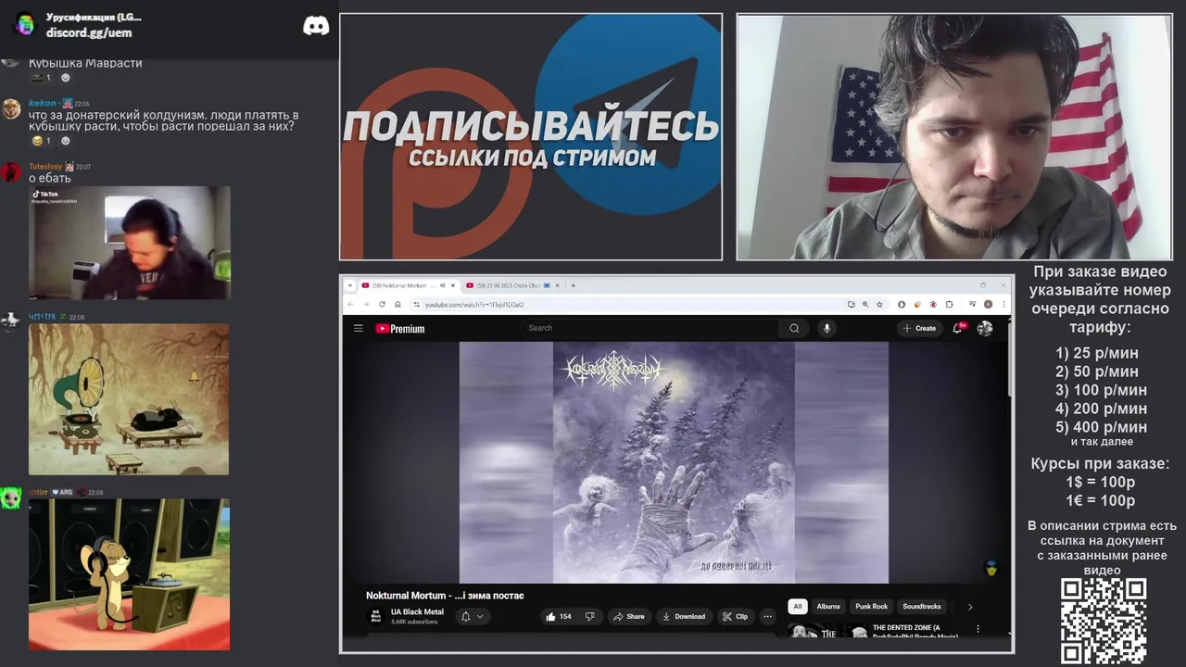Open the TikTok video thumbnail from Tuteshniy
The image size is (1186, 667).
click(x=130, y=243)
